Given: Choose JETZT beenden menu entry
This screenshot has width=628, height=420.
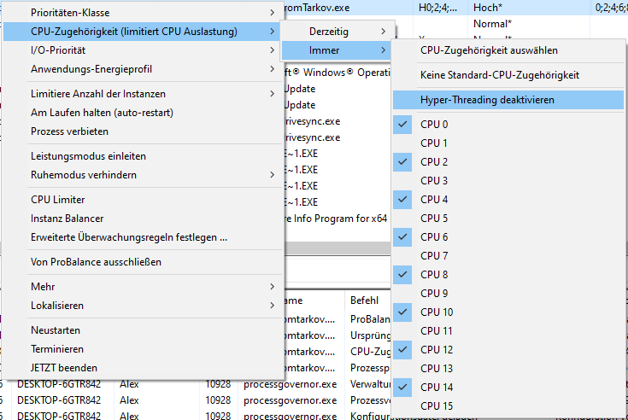Looking at the screenshot, I should pos(143,368).
